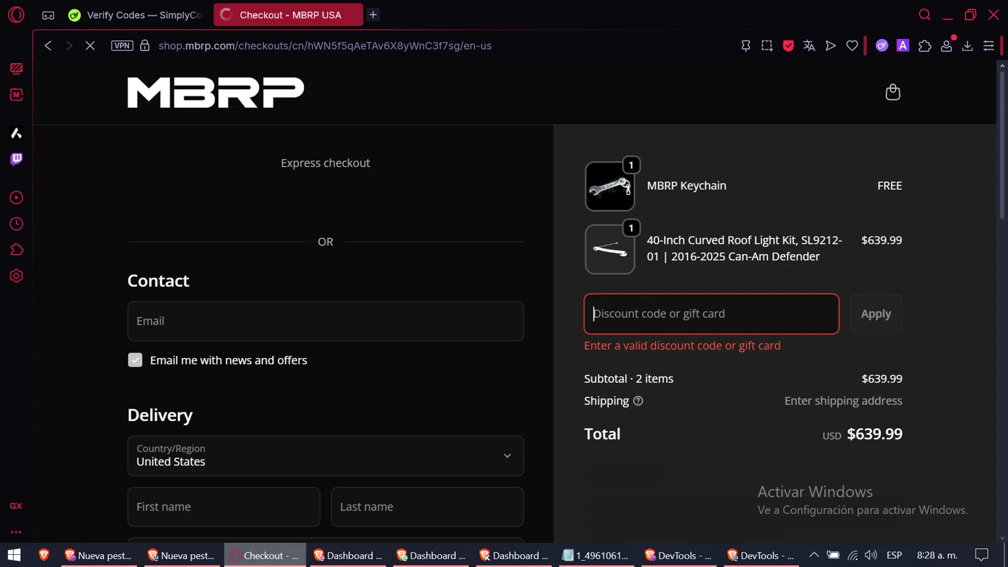
Task: Open the Opera main menu logo
Action: (16, 14)
